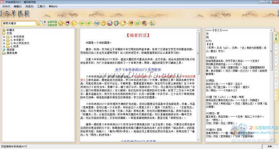Open 搜索结果 in the tree
The width and height of the screenshot is (279, 149).
point(12,53)
